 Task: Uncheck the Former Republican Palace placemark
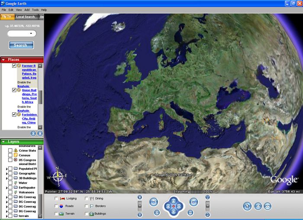[x=14, y=66]
